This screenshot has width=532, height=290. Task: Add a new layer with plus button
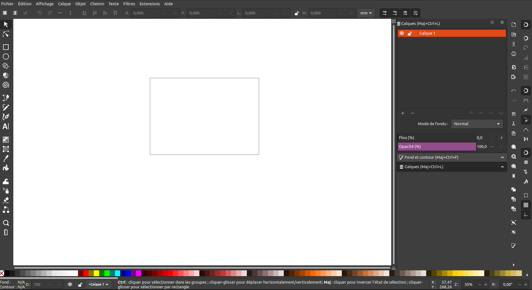(403, 113)
